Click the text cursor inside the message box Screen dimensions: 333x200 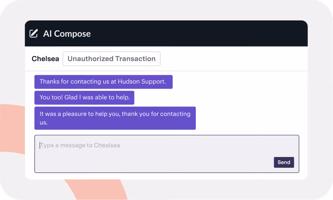click(x=40, y=145)
